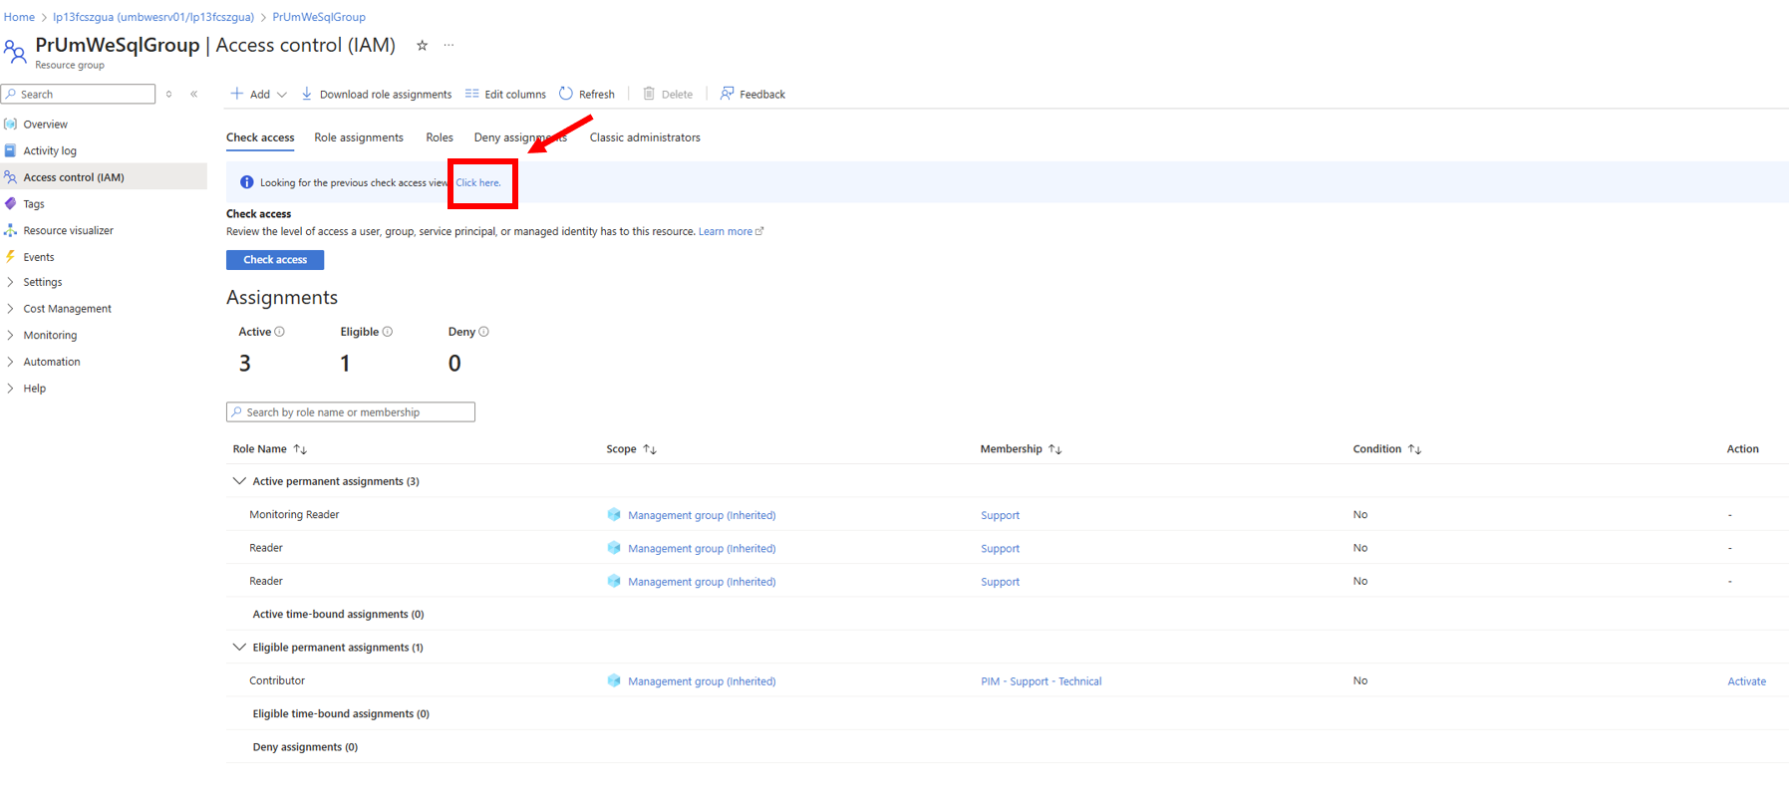Image resolution: width=1789 pixels, height=800 pixels.
Task: Switch to the Role assignments tab
Action: pos(359,137)
